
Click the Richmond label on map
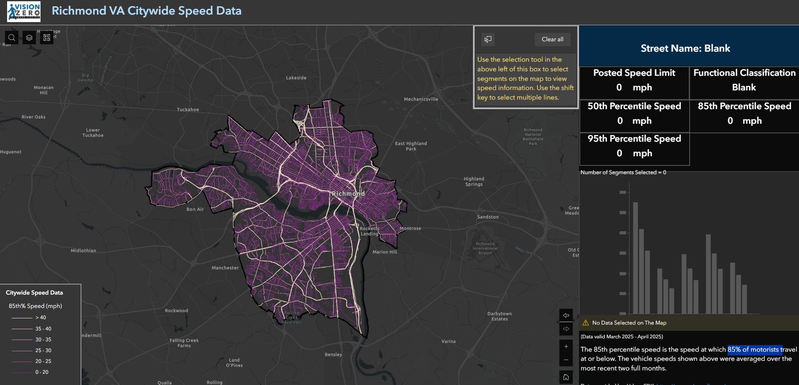(348, 194)
